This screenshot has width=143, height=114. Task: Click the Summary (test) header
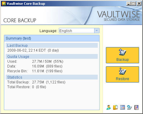(x=52, y=38)
